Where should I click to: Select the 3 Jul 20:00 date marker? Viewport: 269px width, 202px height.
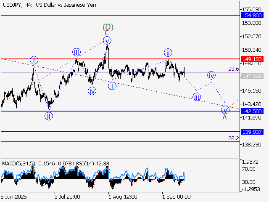[x=67, y=197]
